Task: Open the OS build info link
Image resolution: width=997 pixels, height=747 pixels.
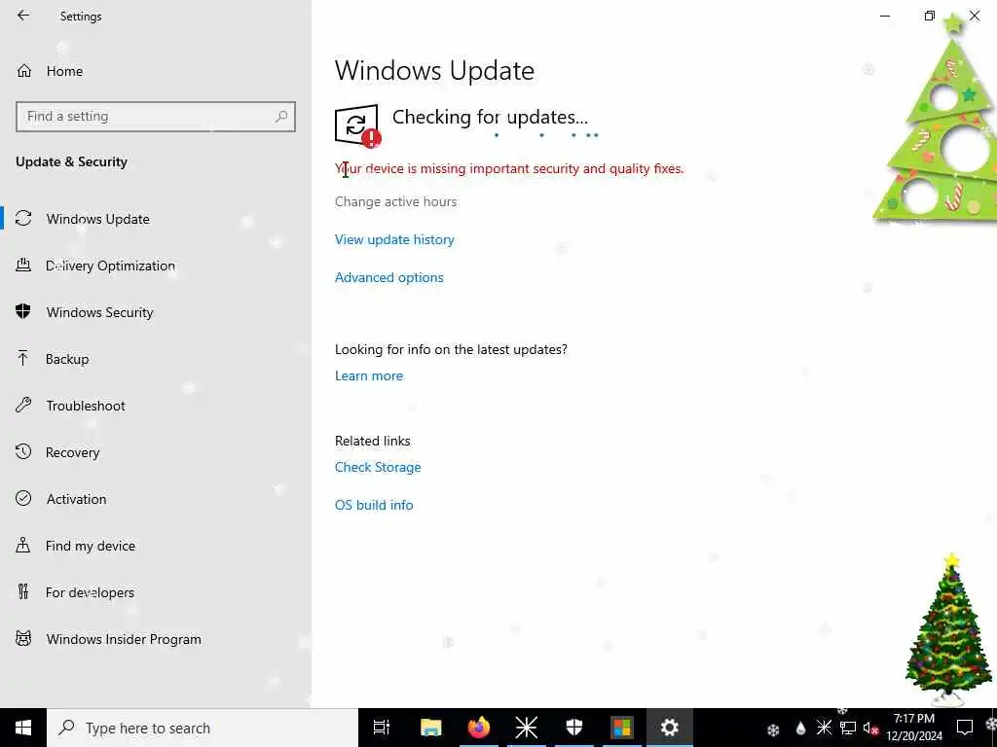Action: (374, 505)
